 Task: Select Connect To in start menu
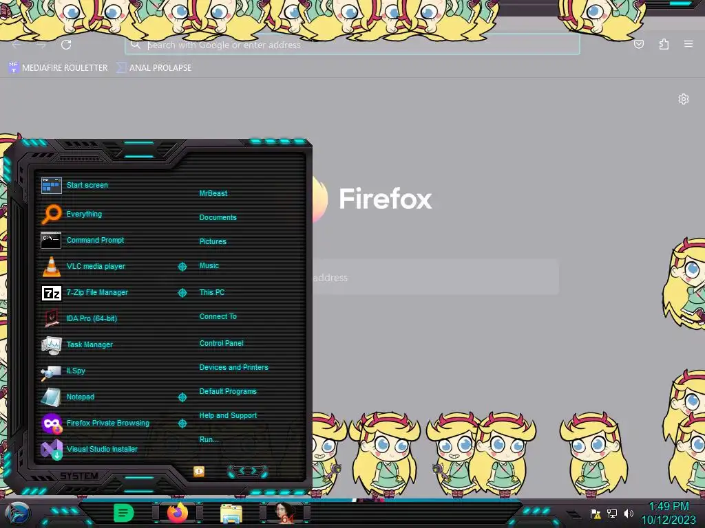click(218, 316)
